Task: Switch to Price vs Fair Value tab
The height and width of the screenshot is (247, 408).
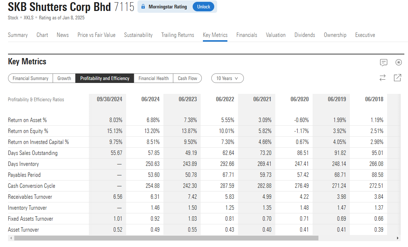Action: 96,35
